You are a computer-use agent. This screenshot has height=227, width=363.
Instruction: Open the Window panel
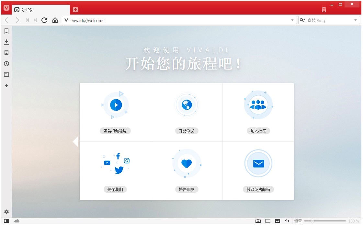(x=6, y=75)
